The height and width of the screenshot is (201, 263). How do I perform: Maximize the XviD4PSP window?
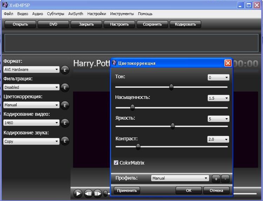point(249,5)
